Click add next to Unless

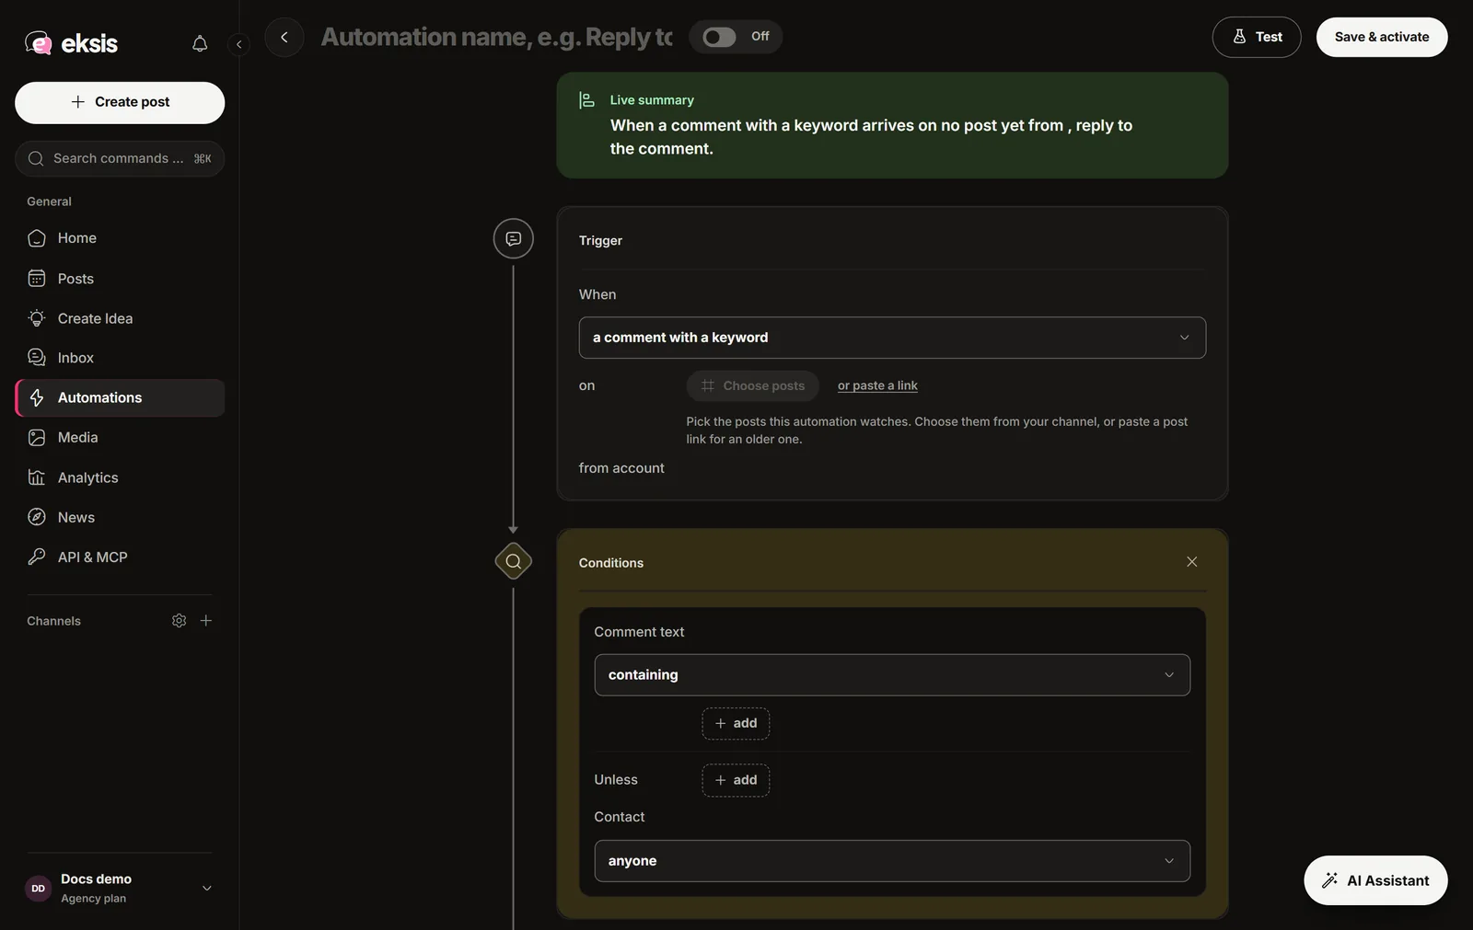click(736, 780)
